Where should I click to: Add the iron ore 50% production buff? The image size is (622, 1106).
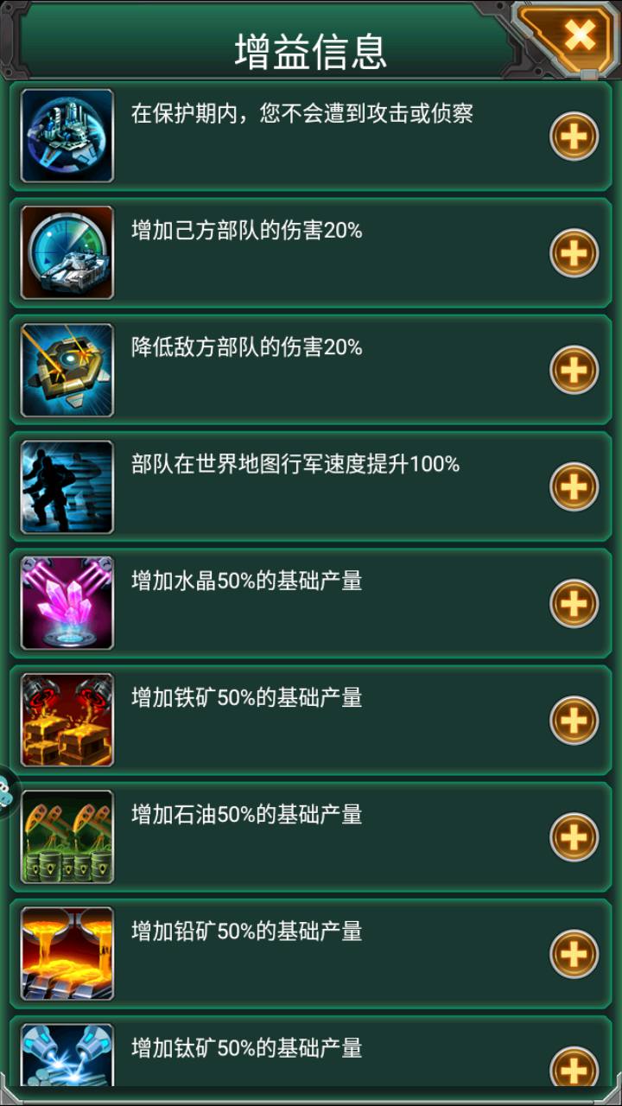[x=574, y=720]
